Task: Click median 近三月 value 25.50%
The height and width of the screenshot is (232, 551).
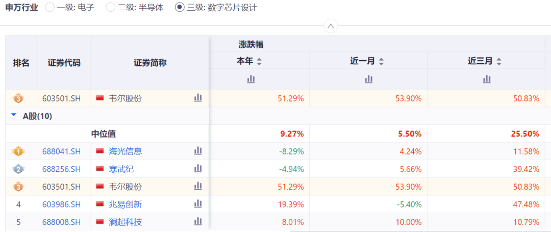Action: tap(524, 134)
